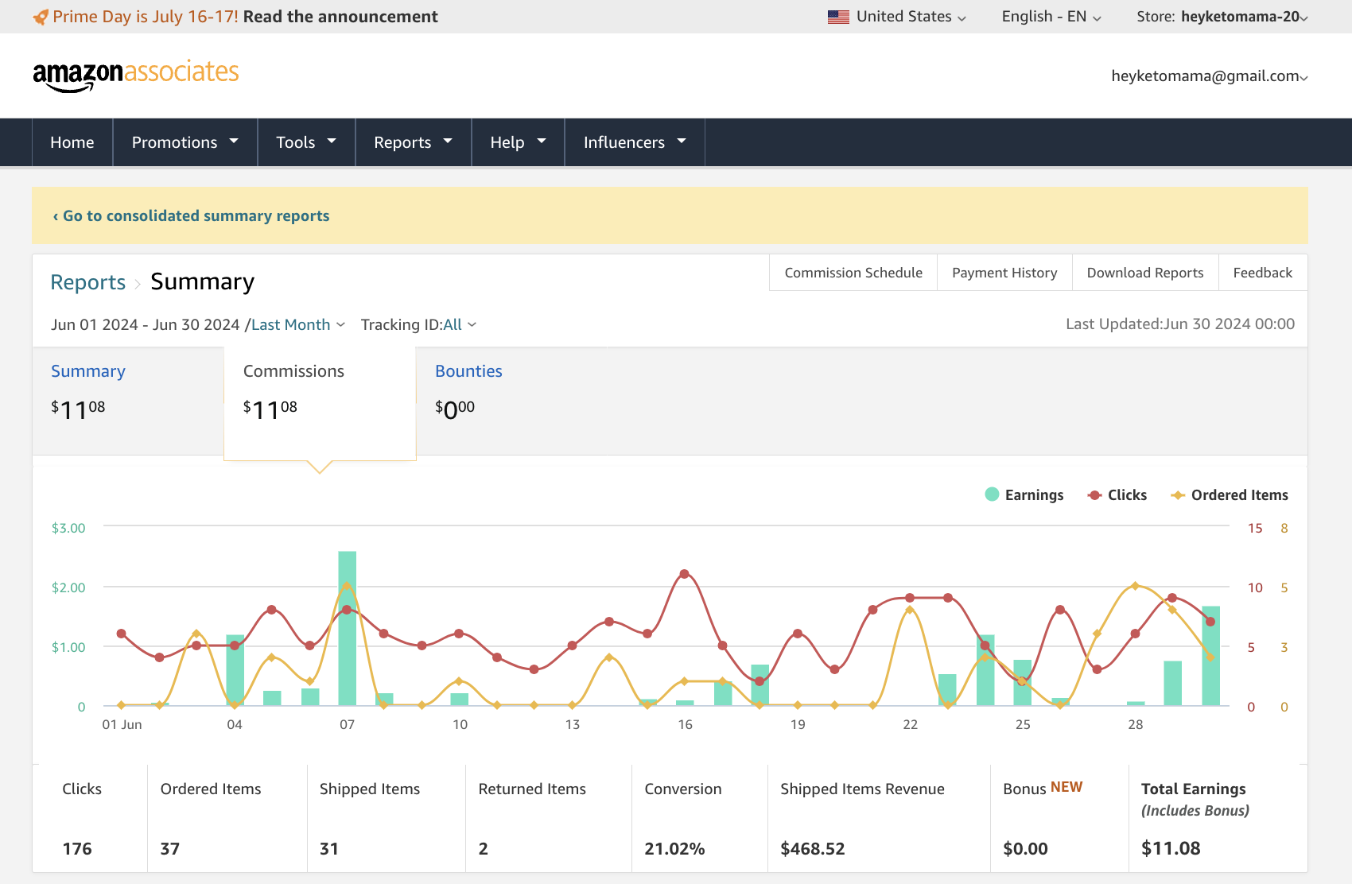Go to the Home nav item
This screenshot has height=884, width=1352.
pos(72,142)
